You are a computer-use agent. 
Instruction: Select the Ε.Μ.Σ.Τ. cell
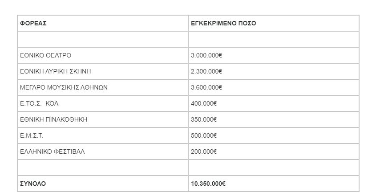[32, 136]
